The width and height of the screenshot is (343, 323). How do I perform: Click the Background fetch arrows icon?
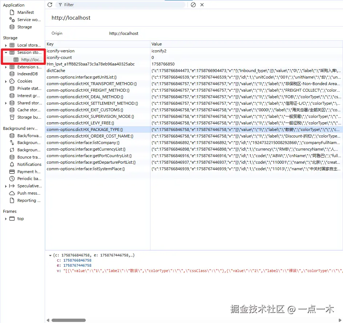[x=12, y=143]
